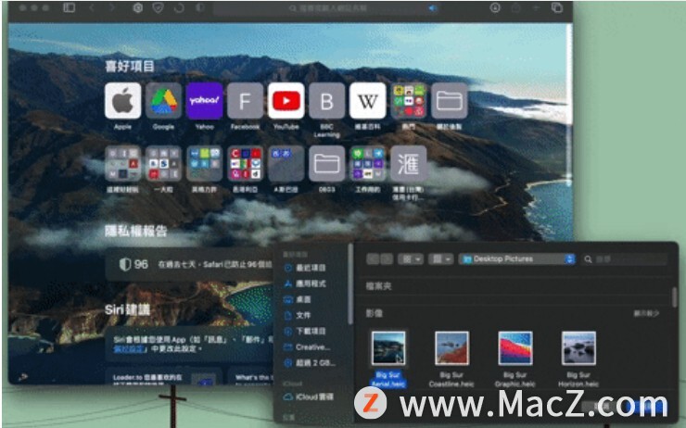Open the Wikipedia W favorite
Screen dimensions: 686x428
point(367,101)
